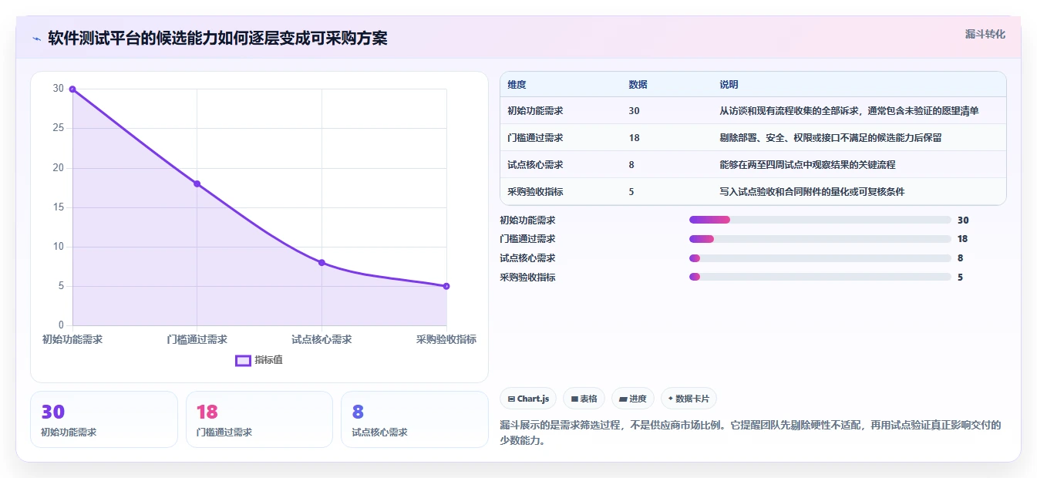This screenshot has height=478, width=1037.
Task: Click the 门槛通过需求 x-axis label on chart
Action: (x=197, y=339)
